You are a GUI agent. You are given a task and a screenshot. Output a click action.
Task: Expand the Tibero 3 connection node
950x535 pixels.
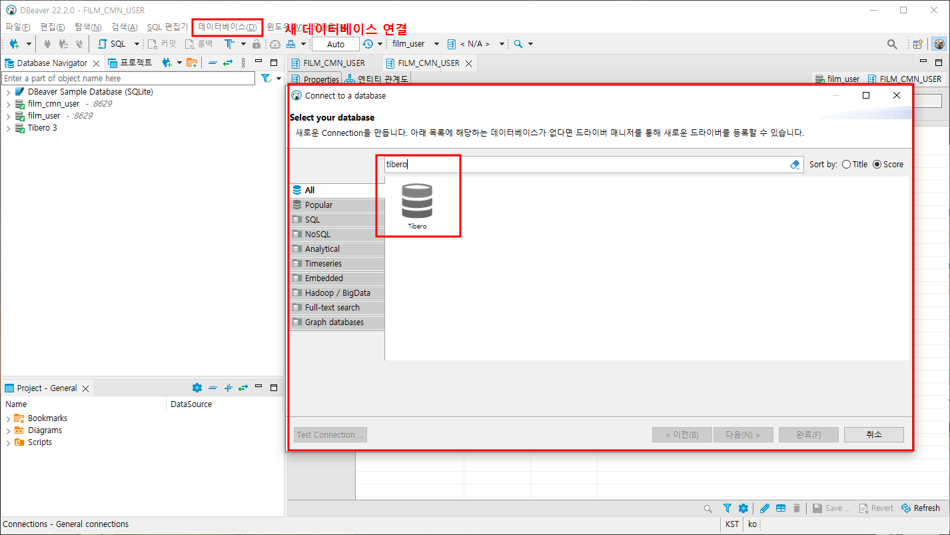[x=8, y=128]
